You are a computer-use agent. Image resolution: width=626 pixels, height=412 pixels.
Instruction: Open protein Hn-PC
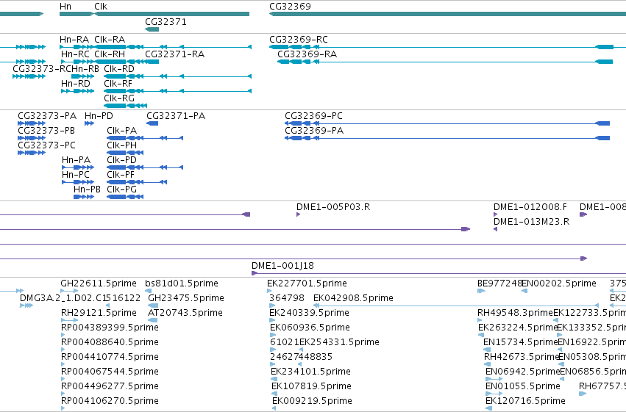(76, 175)
